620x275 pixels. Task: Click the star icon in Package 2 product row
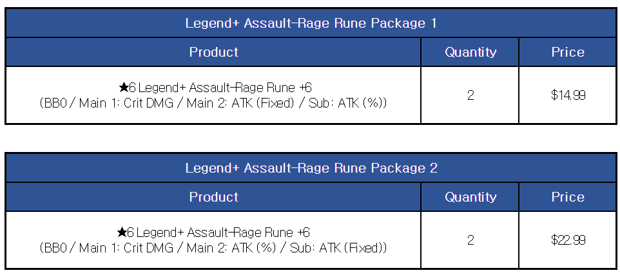pos(121,232)
